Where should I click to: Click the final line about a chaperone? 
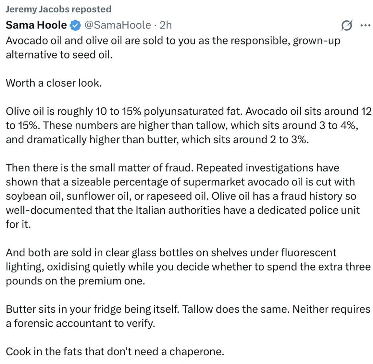(x=115, y=352)
